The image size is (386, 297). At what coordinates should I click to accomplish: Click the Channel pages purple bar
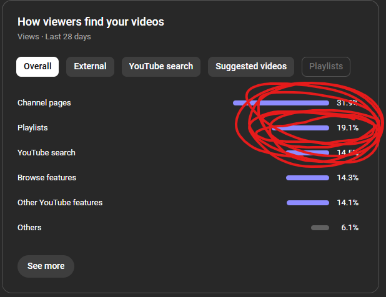coord(281,103)
